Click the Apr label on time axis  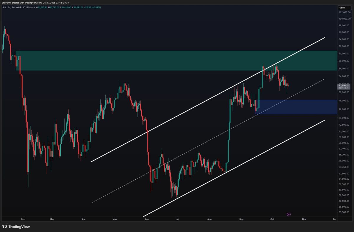click(83, 219)
